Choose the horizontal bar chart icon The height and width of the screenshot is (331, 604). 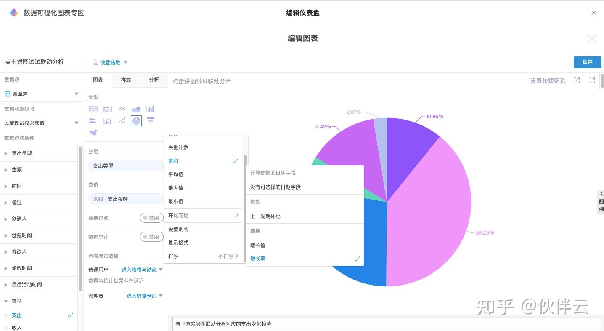pyautogui.click(x=93, y=121)
